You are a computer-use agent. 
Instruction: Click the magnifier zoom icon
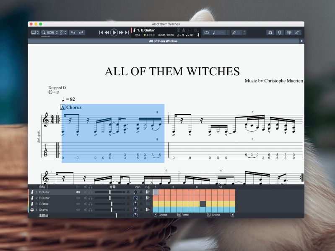coord(44,32)
